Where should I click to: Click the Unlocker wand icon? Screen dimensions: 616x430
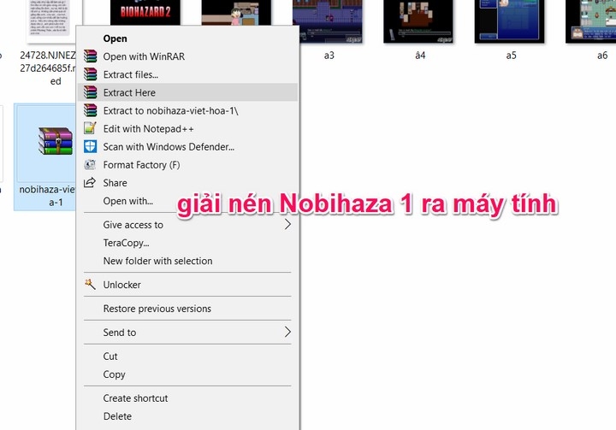tap(90, 285)
